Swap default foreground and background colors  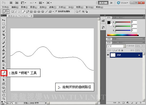(5, 102)
